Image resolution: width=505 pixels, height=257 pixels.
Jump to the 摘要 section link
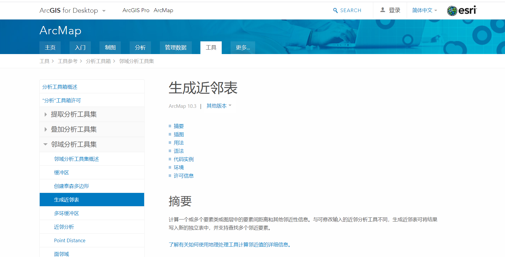coord(179,126)
